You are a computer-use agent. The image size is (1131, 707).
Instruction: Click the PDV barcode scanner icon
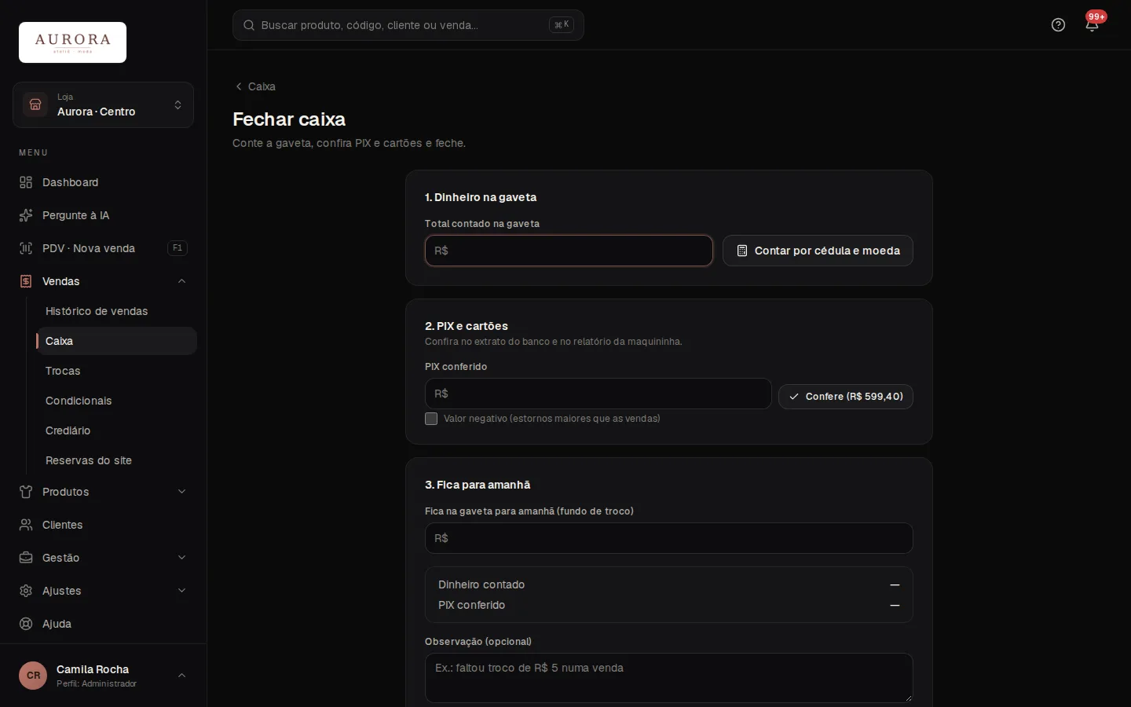coord(26,248)
